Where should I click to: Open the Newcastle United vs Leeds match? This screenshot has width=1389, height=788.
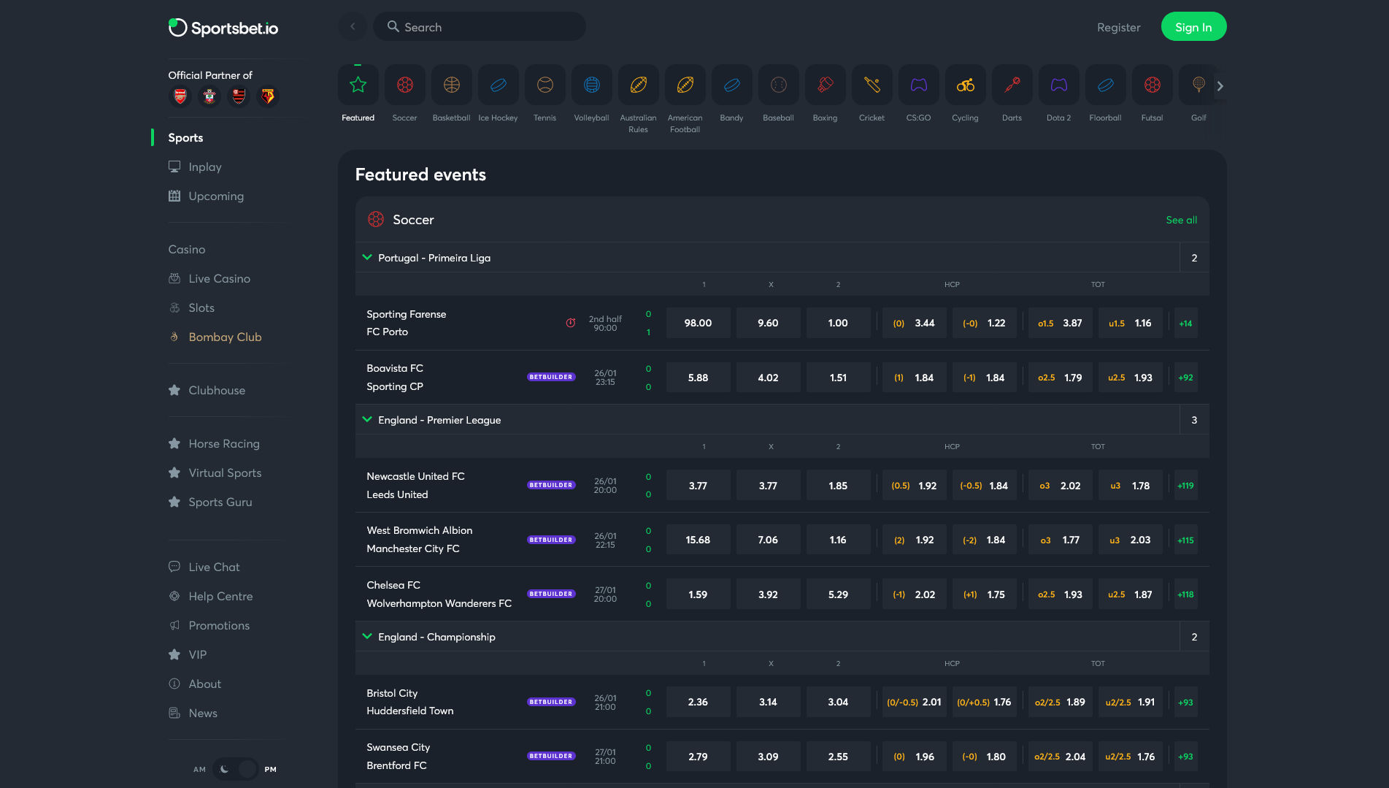pyautogui.click(x=415, y=485)
